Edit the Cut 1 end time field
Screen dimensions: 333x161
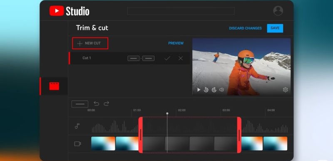(x=149, y=58)
